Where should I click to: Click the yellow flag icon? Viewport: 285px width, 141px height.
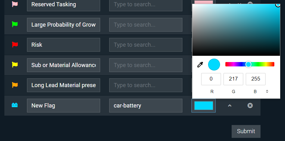(x=15, y=65)
